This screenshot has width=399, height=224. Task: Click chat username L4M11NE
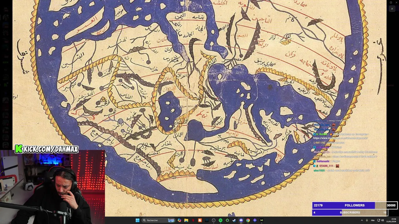tap(319, 143)
